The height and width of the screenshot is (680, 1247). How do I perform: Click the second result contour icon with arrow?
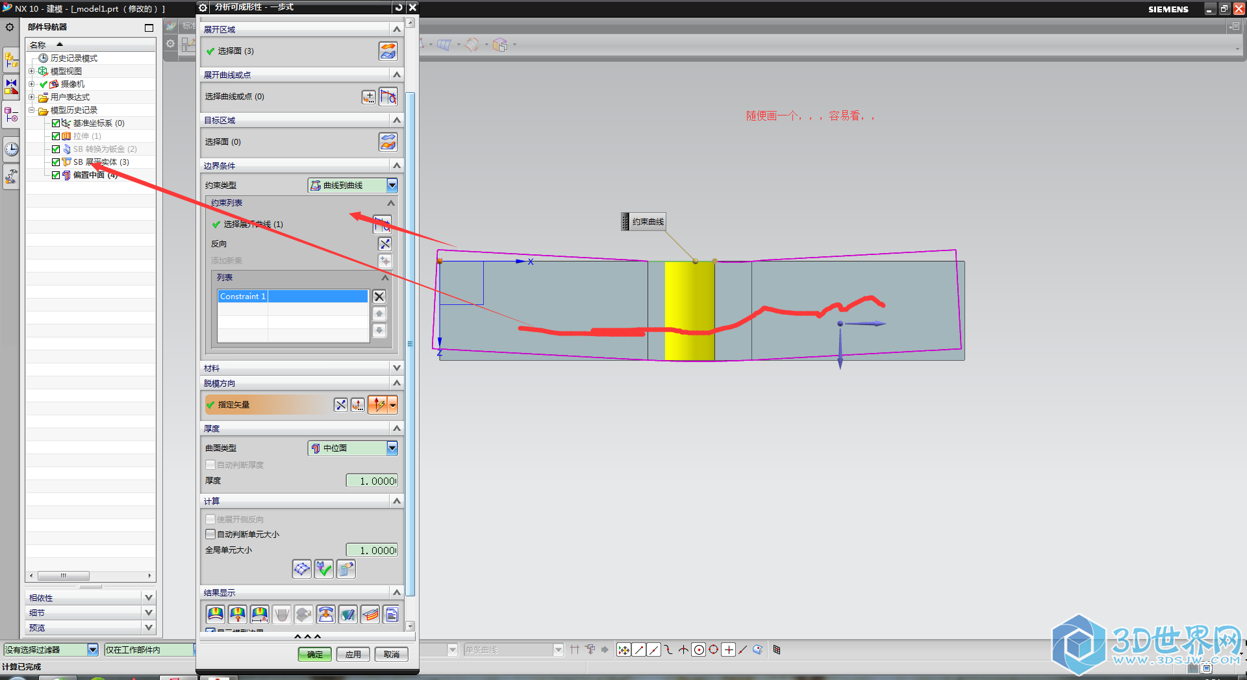coord(238,614)
